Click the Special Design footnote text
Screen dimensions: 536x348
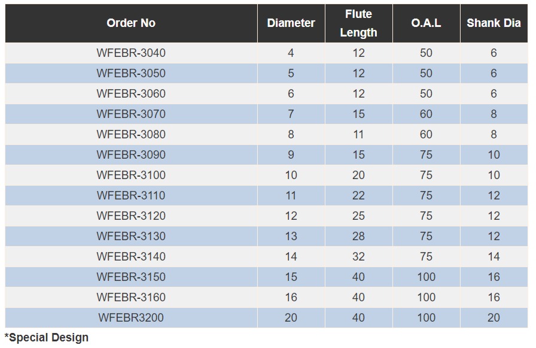(47, 338)
